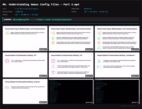This screenshot has height=109, width=142.
Task: Click the blue checklist icon in confidence slide
Action: point(99,67)
